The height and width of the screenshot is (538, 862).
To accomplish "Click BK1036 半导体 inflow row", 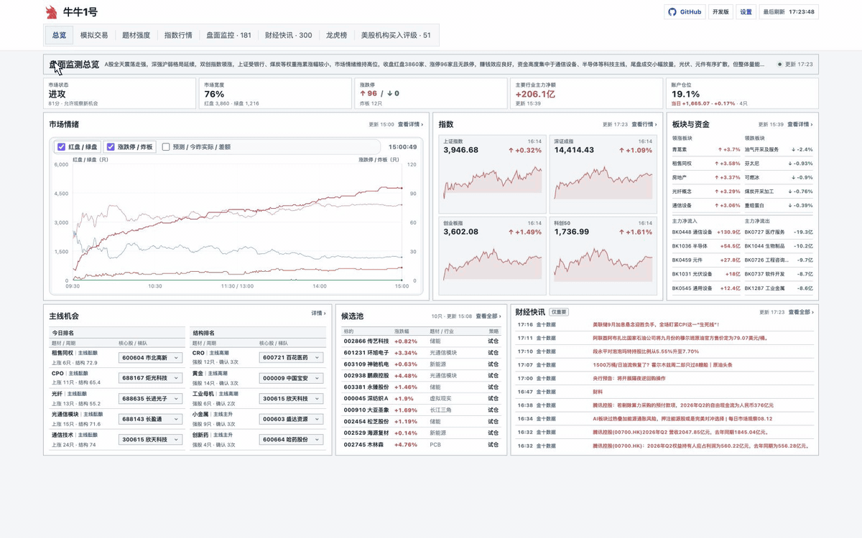I will pyautogui.click(x=706, y=246).
